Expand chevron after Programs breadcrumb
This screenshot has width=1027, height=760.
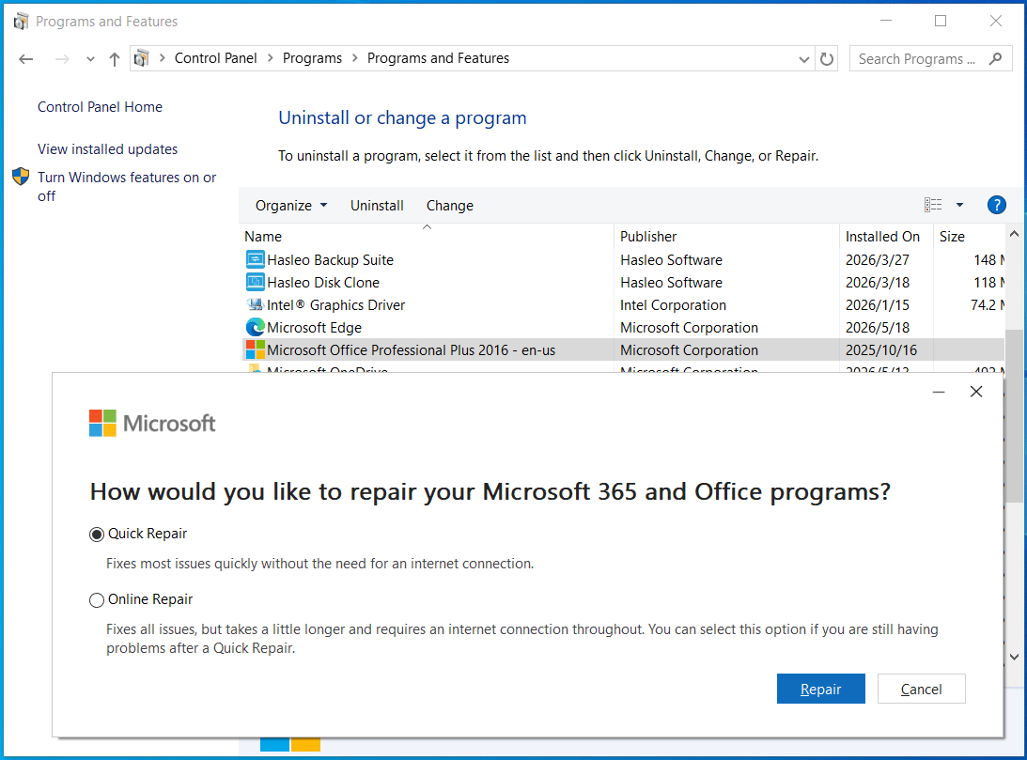(x=354, y=58)
